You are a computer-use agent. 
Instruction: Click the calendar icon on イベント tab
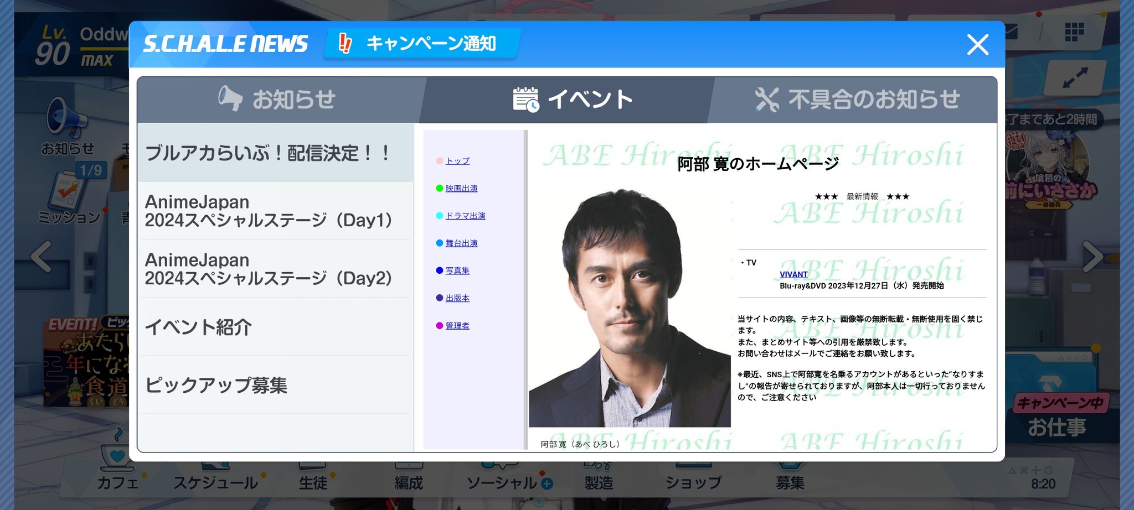coord(525,100)
